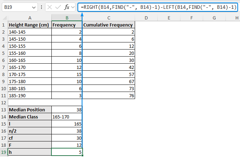This screenshot has height=157, width=240.
Task: Select column H header
Action: coord(236,18)
